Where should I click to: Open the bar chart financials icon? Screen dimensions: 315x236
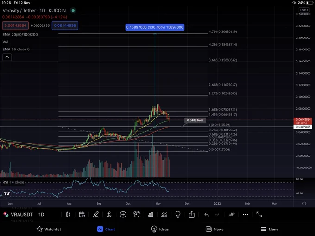tap(150, 215)
